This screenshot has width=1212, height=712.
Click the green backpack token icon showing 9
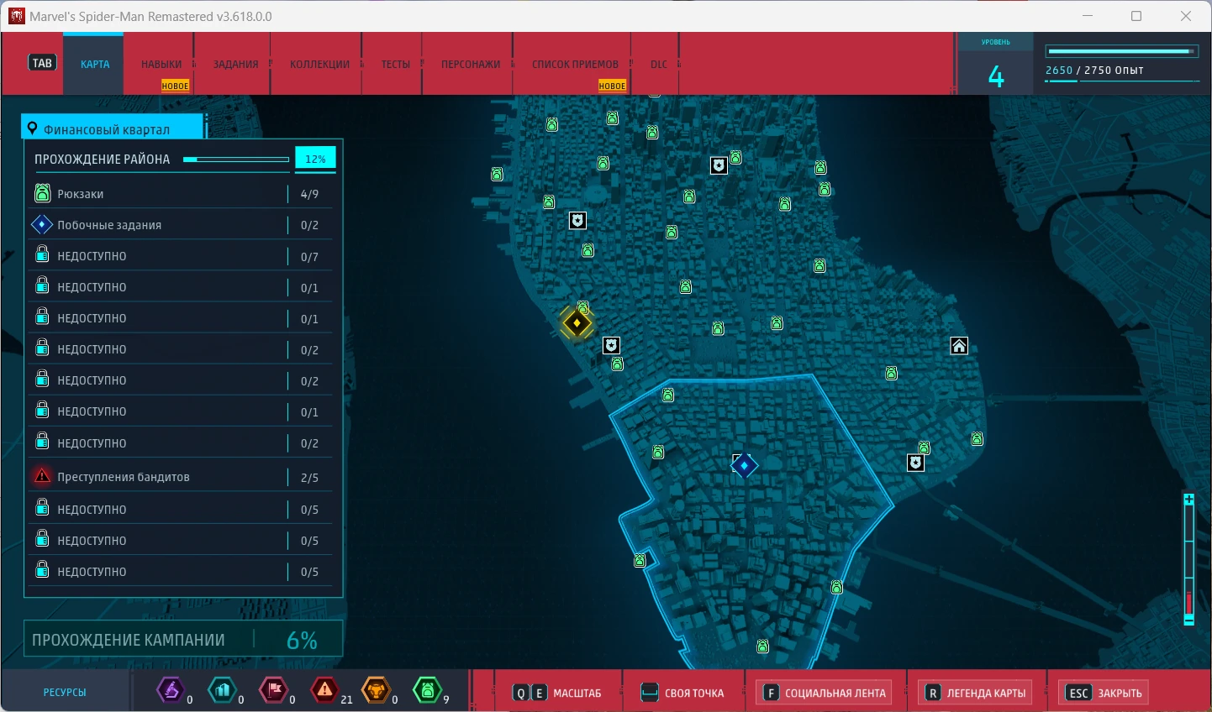pos(427,690)
